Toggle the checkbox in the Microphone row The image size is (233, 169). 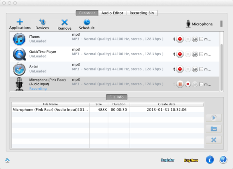click(x=201, y=84)
